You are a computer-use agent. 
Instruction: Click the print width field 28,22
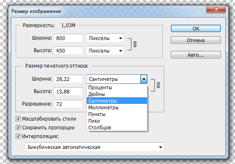coord(68,79)
